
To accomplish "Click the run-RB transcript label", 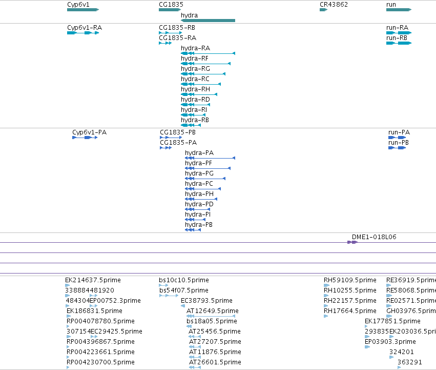I will pyautogui.click(x=397, y=38).
